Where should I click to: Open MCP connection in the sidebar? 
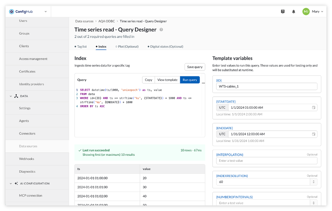point(37,195)
